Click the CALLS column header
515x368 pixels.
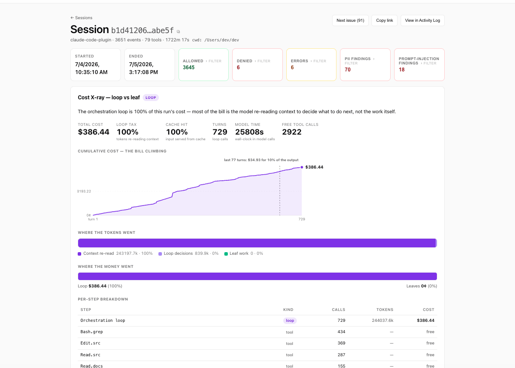tap(338, 310)
